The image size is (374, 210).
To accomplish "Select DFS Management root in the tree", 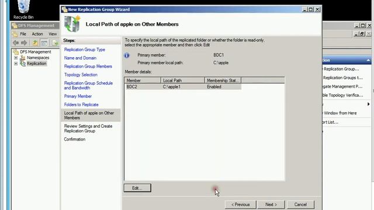I will click(35, 52).
